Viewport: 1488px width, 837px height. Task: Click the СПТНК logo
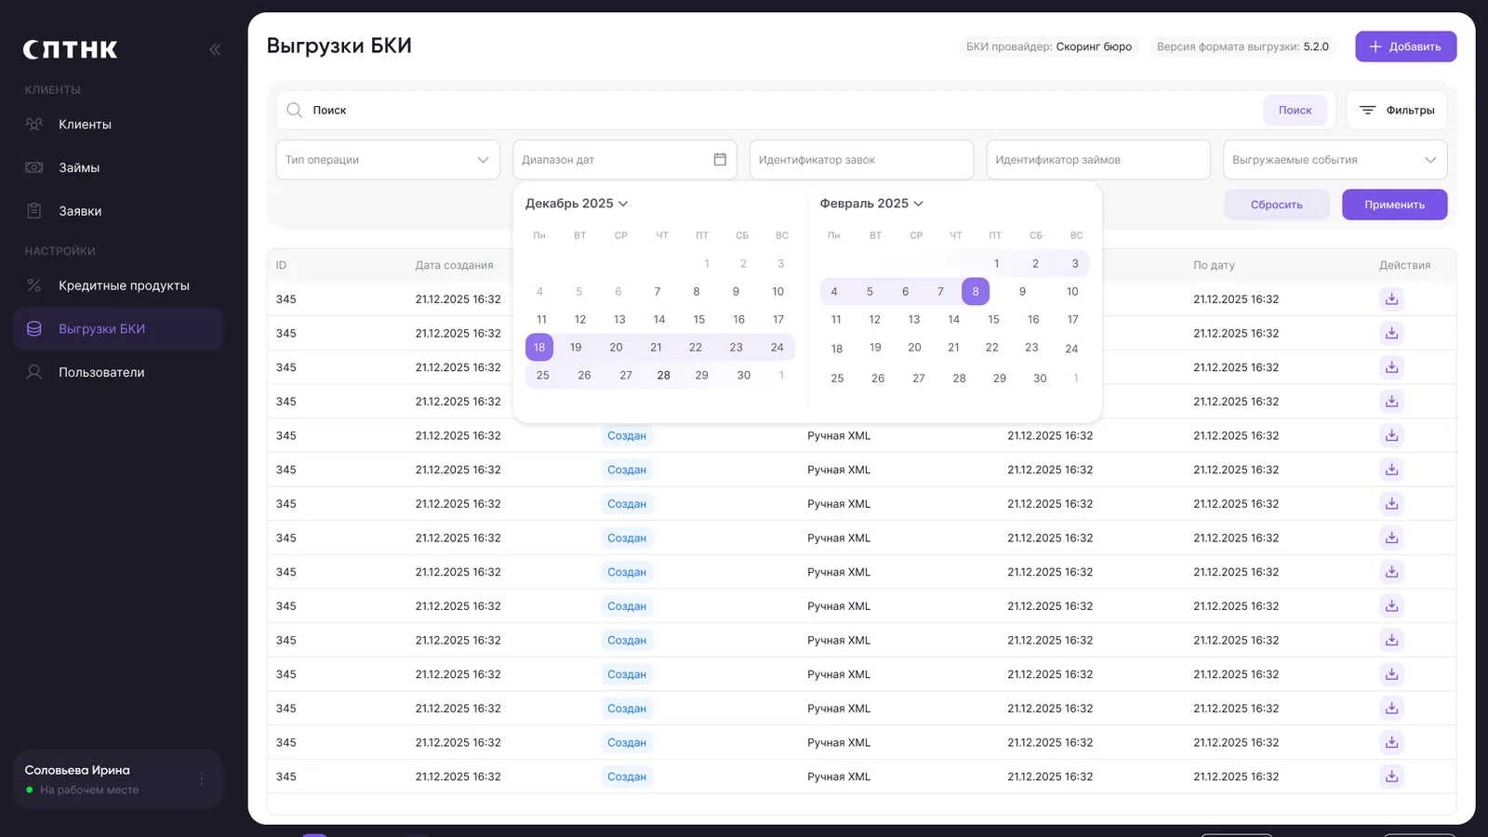[x=71, y=49]
